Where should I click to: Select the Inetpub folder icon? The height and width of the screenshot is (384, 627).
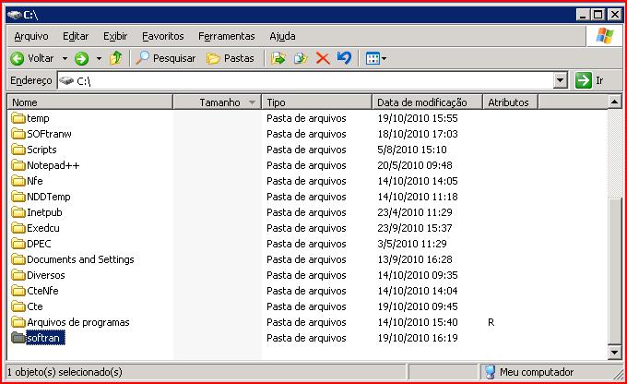(x=18, y=212)
